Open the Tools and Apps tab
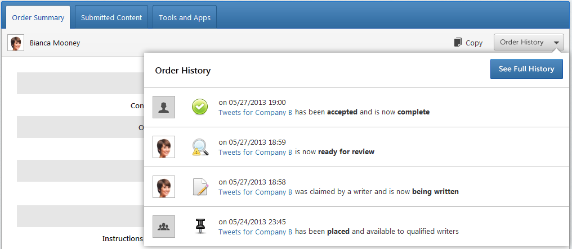This screenshot has height=249, width=572. 185,17
